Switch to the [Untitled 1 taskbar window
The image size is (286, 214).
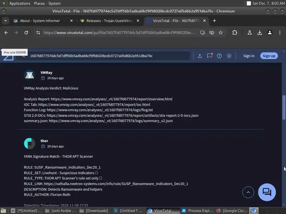pyautogui.click(x=128, y=211)
